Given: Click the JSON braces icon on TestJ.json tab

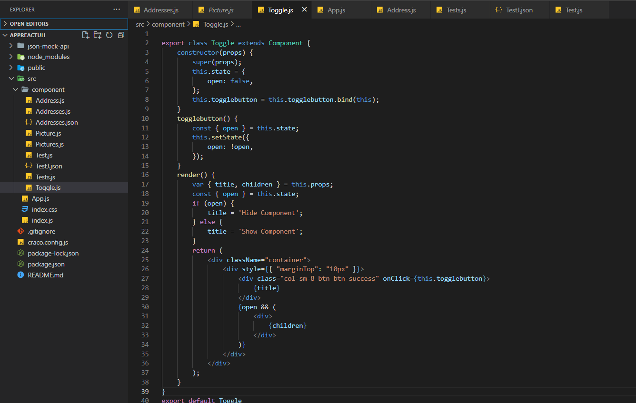Looking at the screenshot, I should pyautogui.click(x=498, y=10).
